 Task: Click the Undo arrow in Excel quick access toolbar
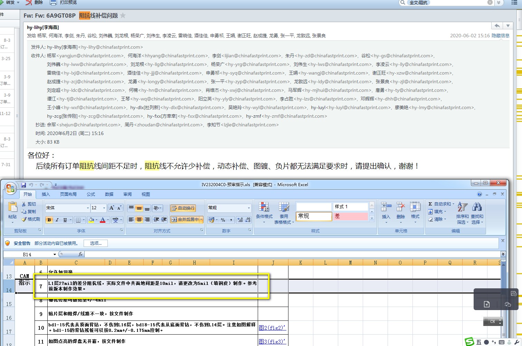click(31, 185)
